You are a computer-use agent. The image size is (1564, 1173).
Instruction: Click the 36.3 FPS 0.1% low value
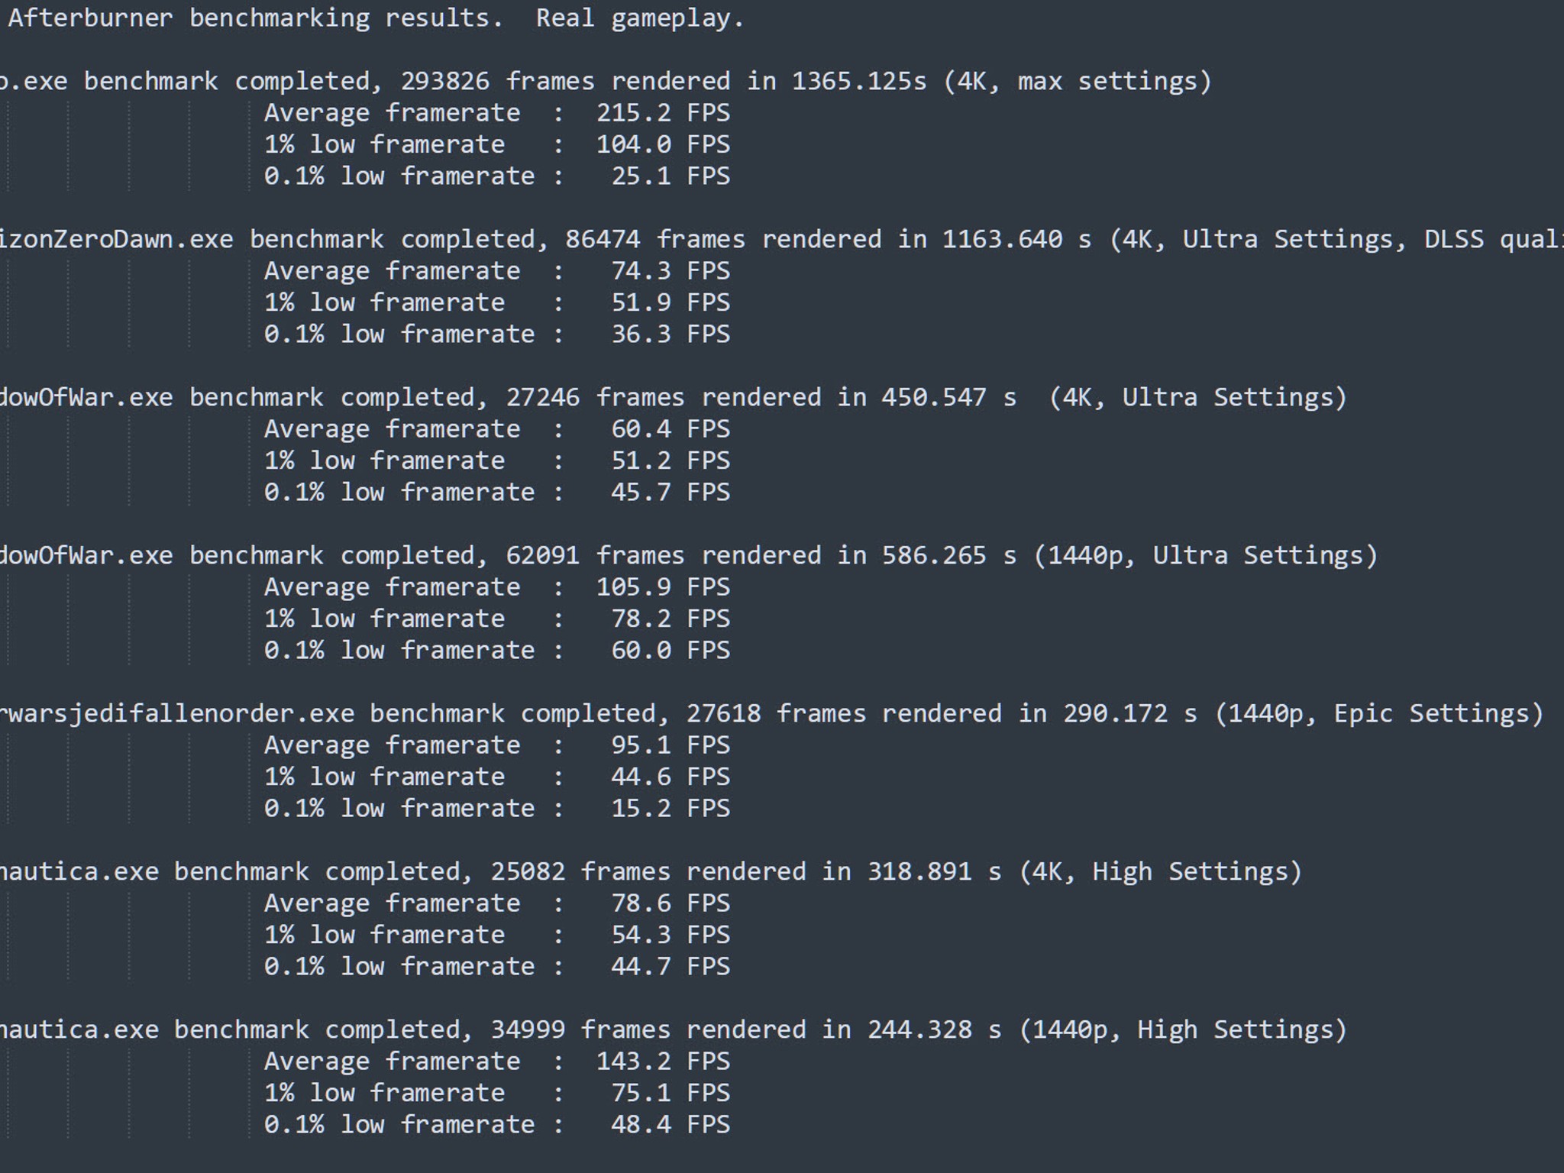coord(671,334)
